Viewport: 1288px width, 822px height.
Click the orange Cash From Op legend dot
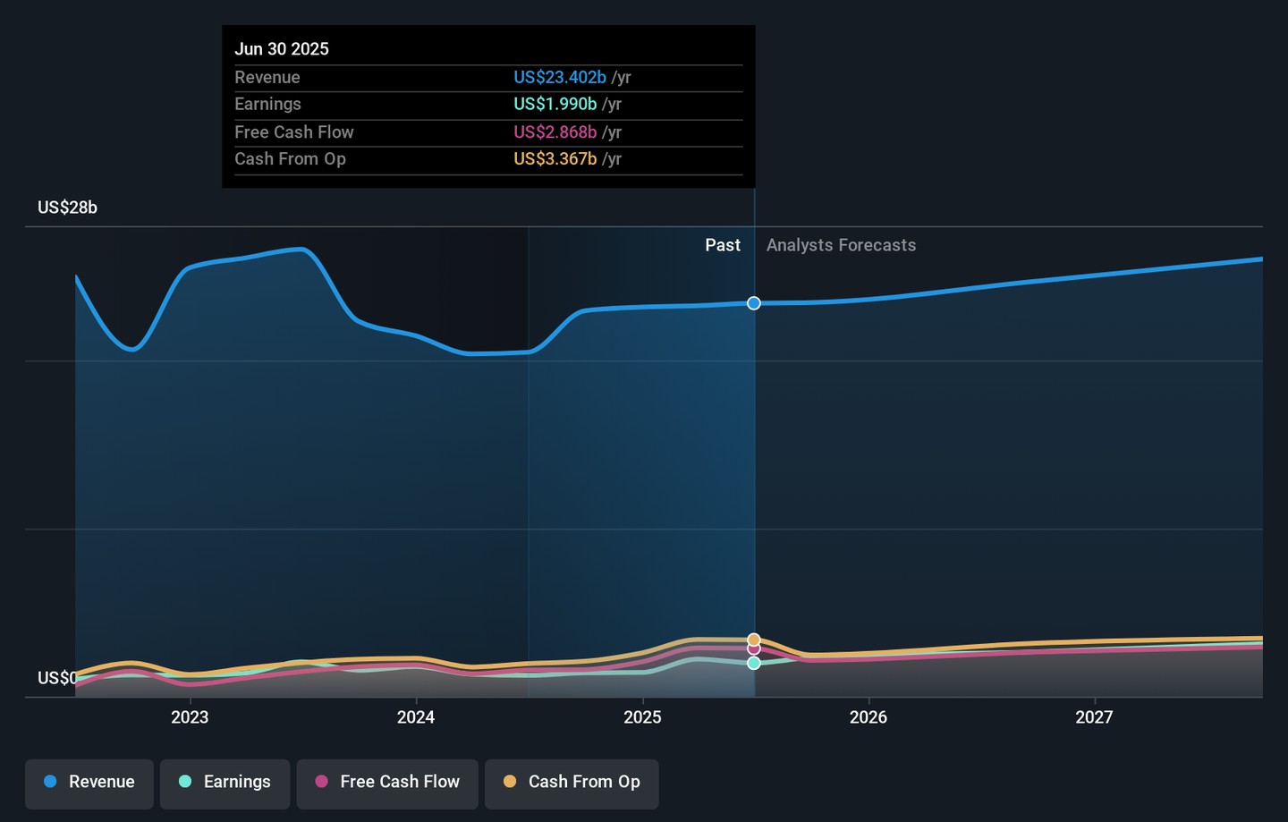510,782
